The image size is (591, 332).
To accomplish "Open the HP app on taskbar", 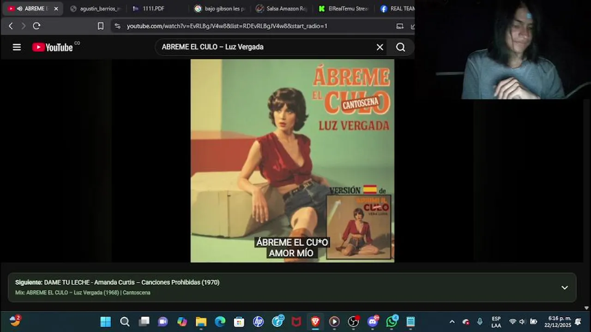I will coord(258,321).
